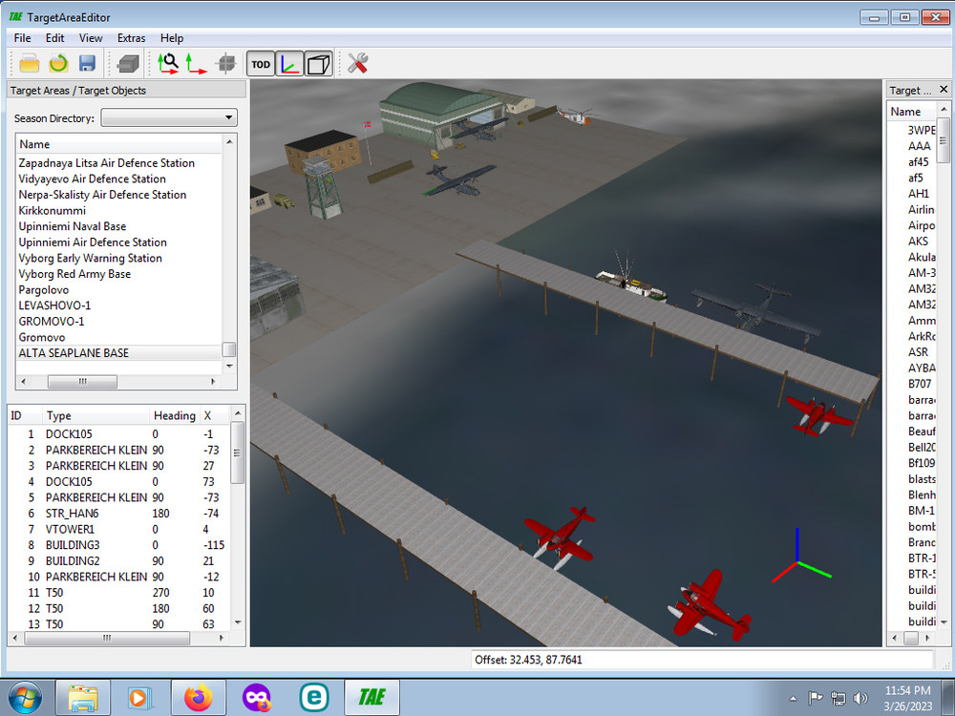Select object row 7 VTOWER1
The image size is (955, 716).
119,529
